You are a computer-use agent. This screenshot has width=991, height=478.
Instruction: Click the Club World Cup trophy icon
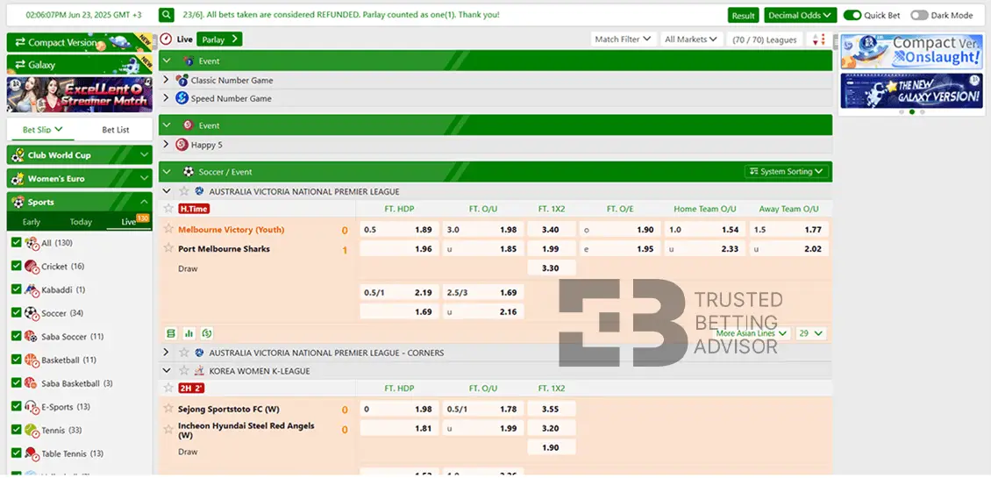click(x=18, y=155)
